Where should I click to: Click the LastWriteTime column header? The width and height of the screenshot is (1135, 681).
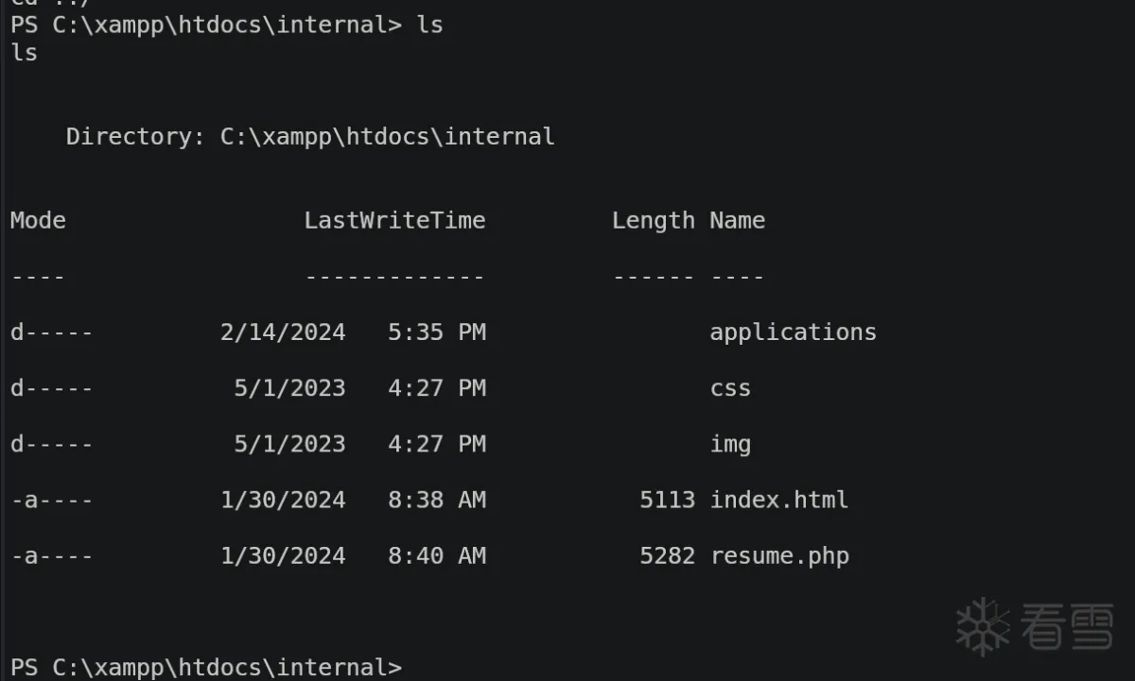(394, 221)
